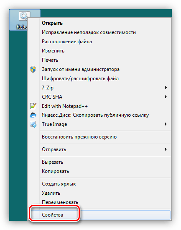
Task: Select the Rebo desktop shortcut icon
Action: tap(24, 16)
